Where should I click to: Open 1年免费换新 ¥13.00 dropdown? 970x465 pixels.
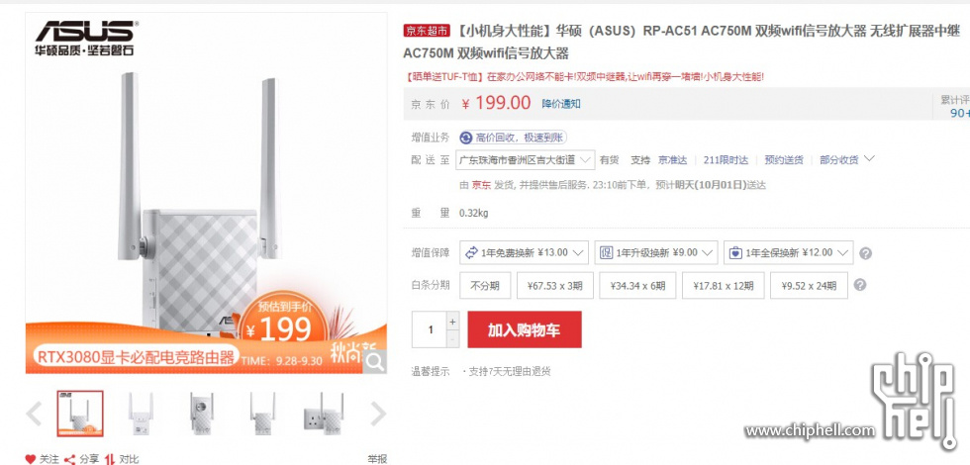(524, 253)
